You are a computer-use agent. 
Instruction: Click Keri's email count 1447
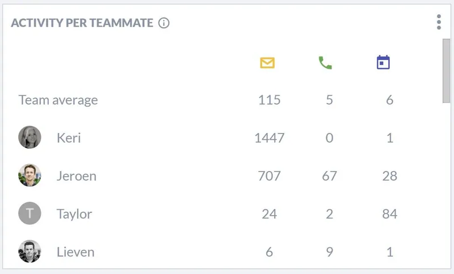tap(269, 138)
